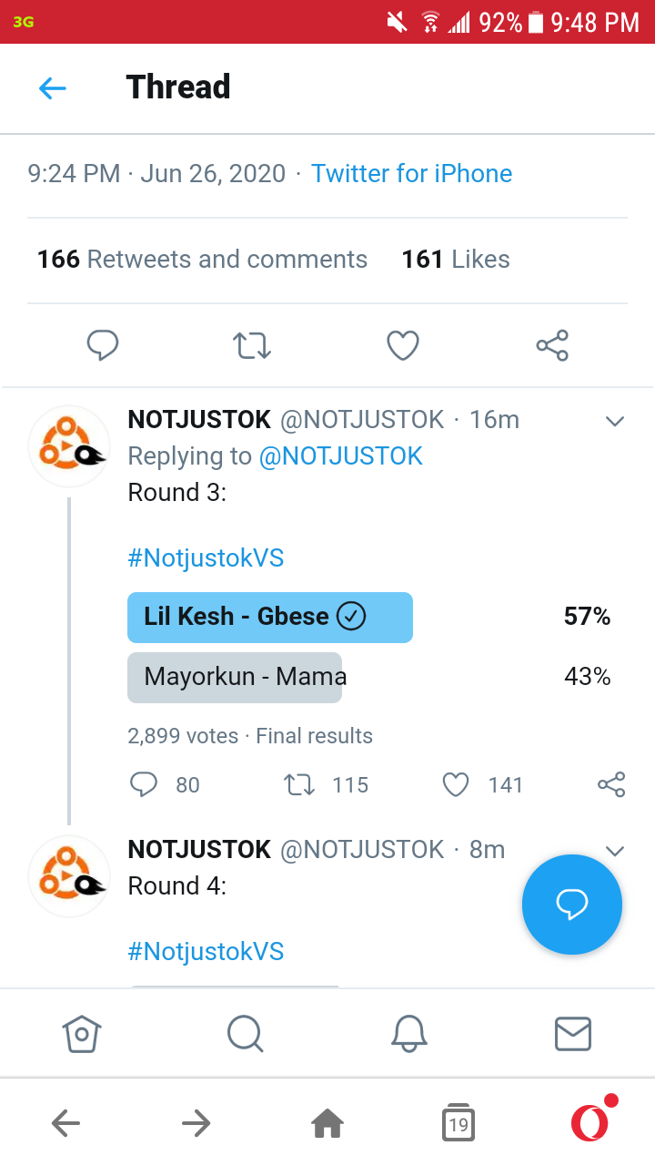655x1166 pixels.
Task: Retweet the Round 3 poll tweet
Action: [299, 784]
